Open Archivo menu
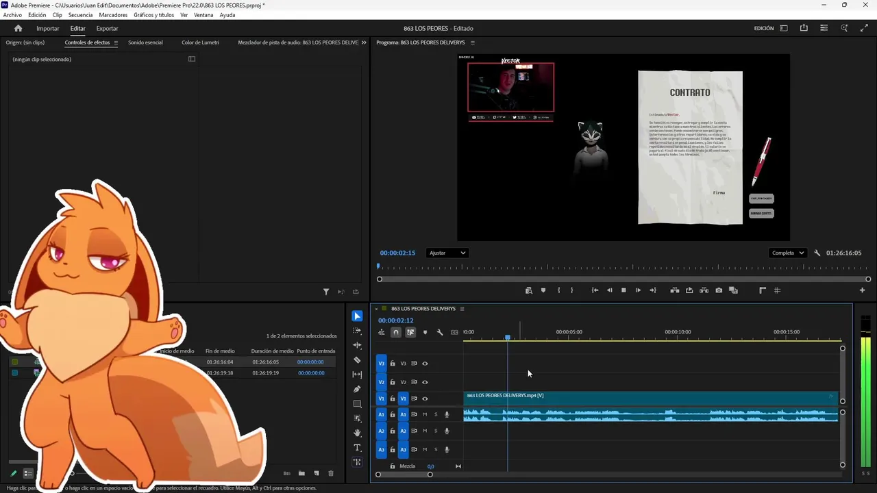 tap(12, 15)
